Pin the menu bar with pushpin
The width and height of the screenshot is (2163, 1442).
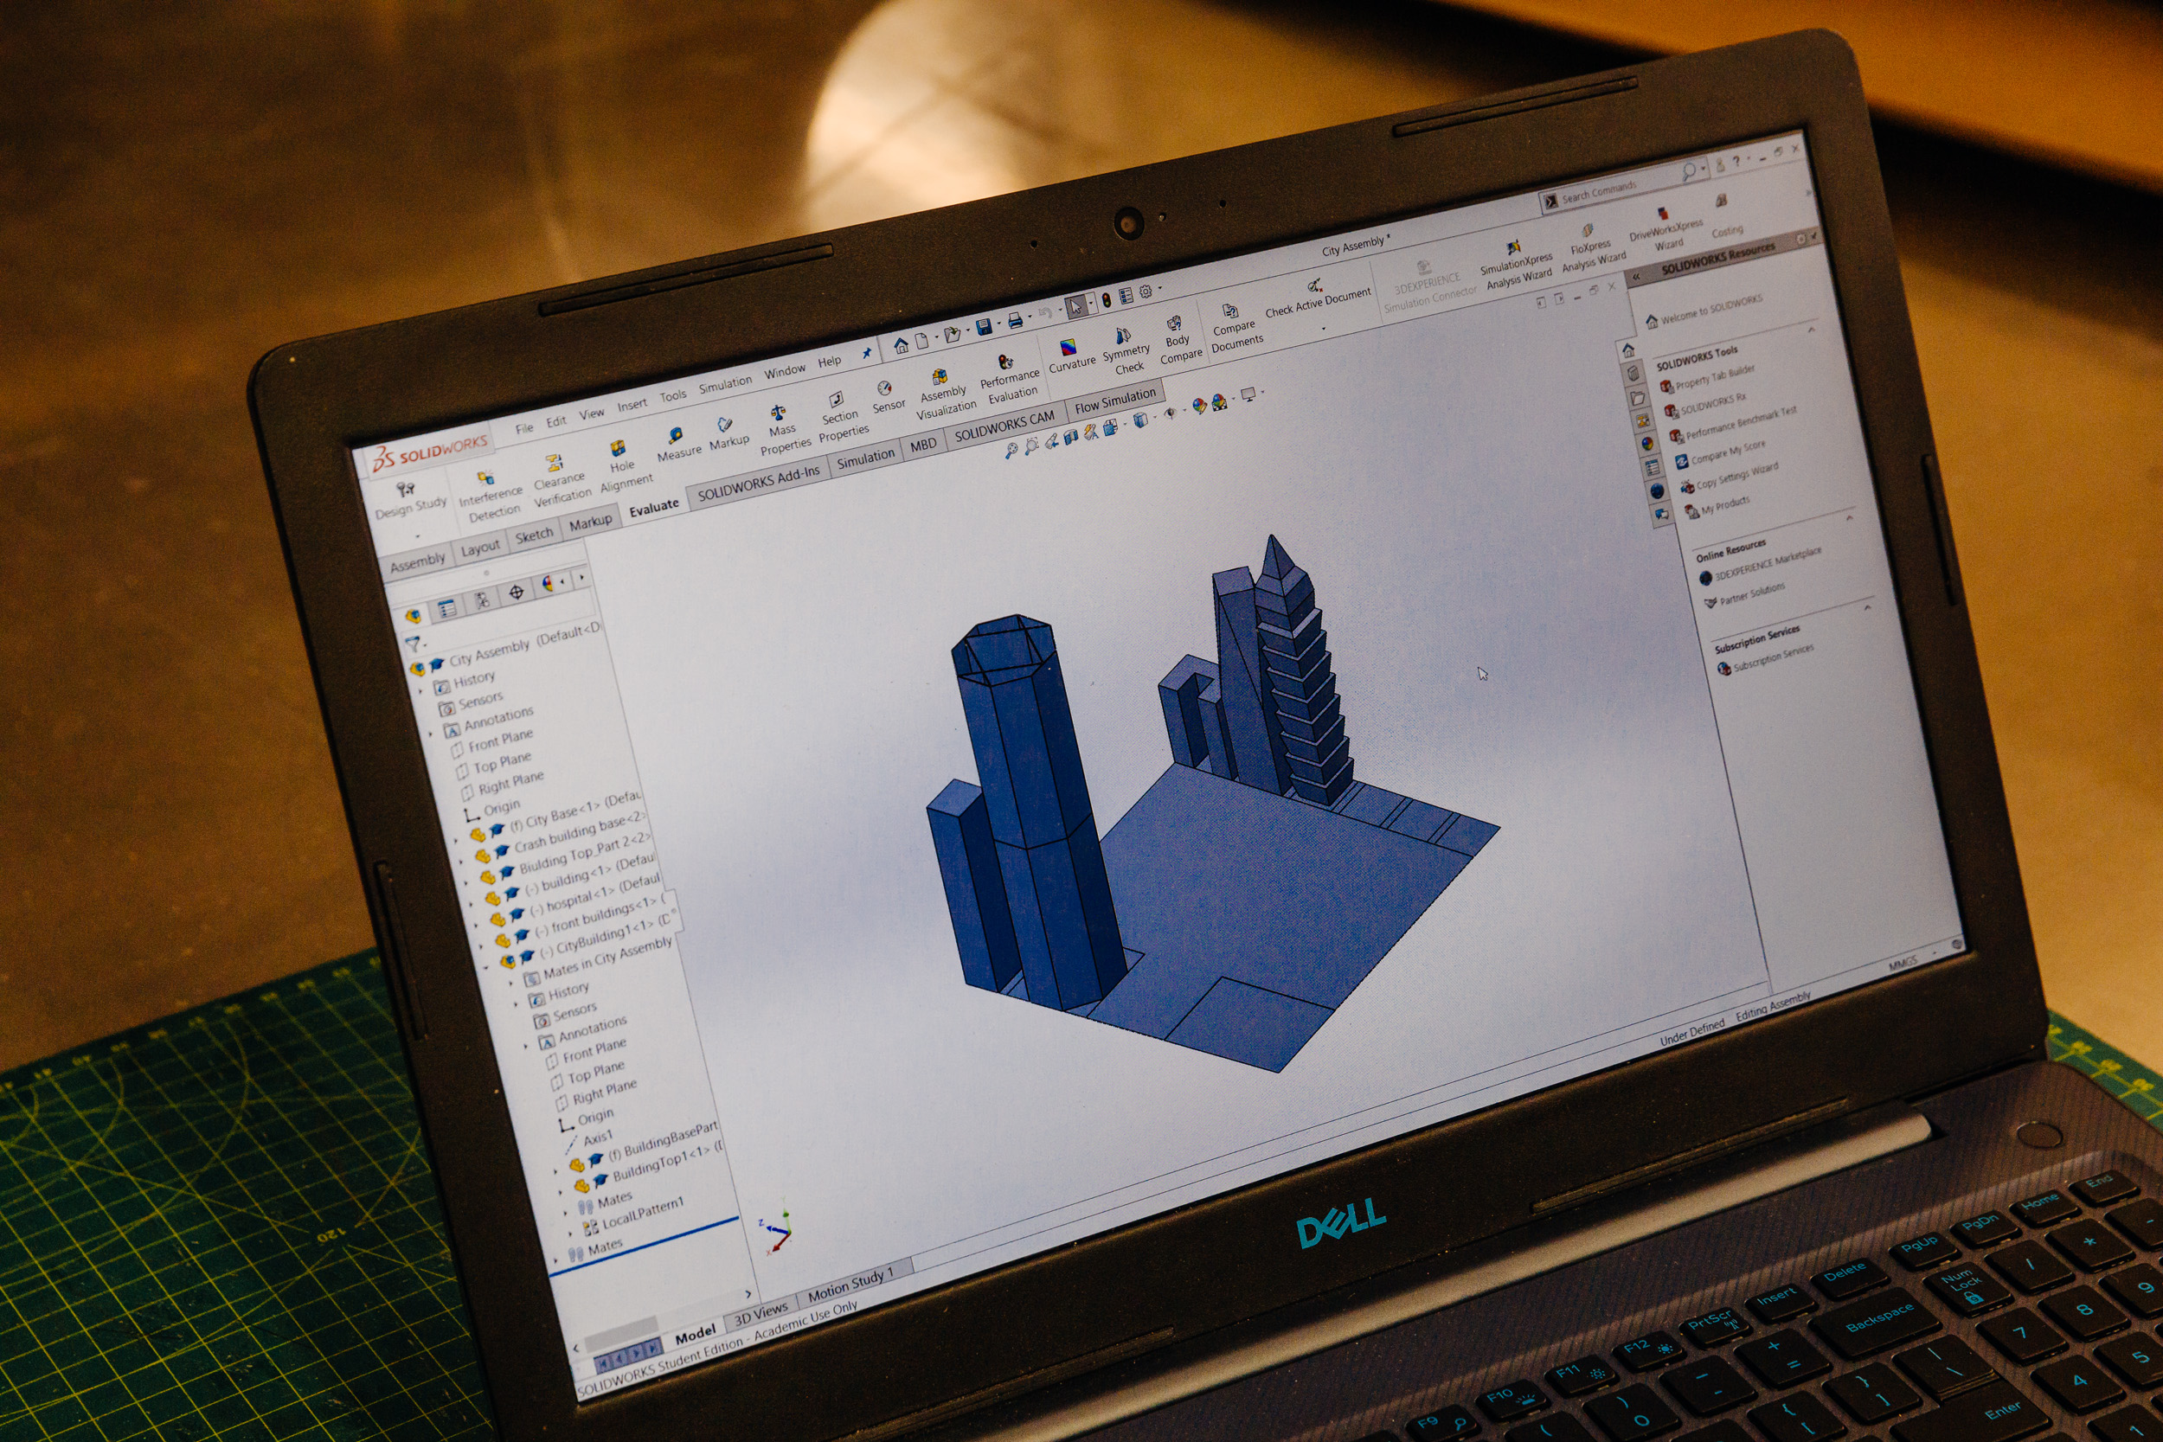[866, 352]
